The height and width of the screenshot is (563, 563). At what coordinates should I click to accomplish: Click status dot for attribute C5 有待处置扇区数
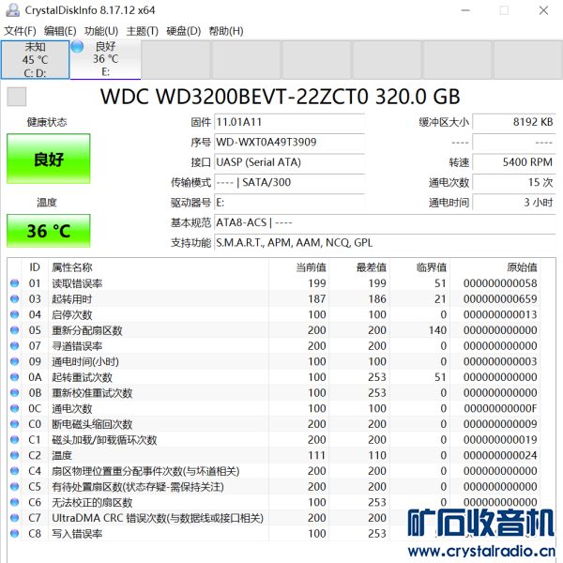(x=14, y=486)
